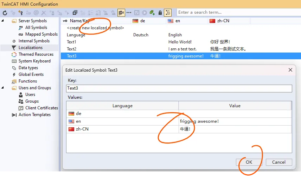
Task: Click the 'en' column header in localization list
Action: point(187,21)
